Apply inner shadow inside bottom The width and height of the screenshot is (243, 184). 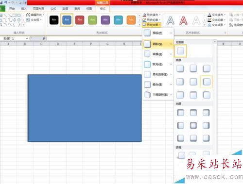pos(193,138)
